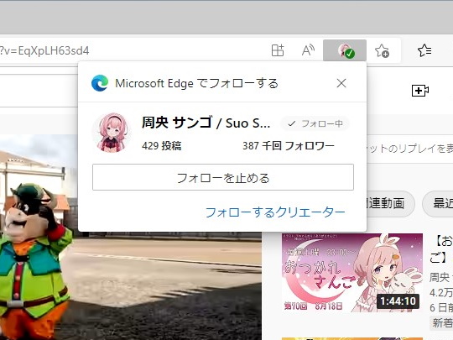This screenshot has width=453, height=340.
Task: Toggle the follow creator avatar button
Action: [345, 50]
